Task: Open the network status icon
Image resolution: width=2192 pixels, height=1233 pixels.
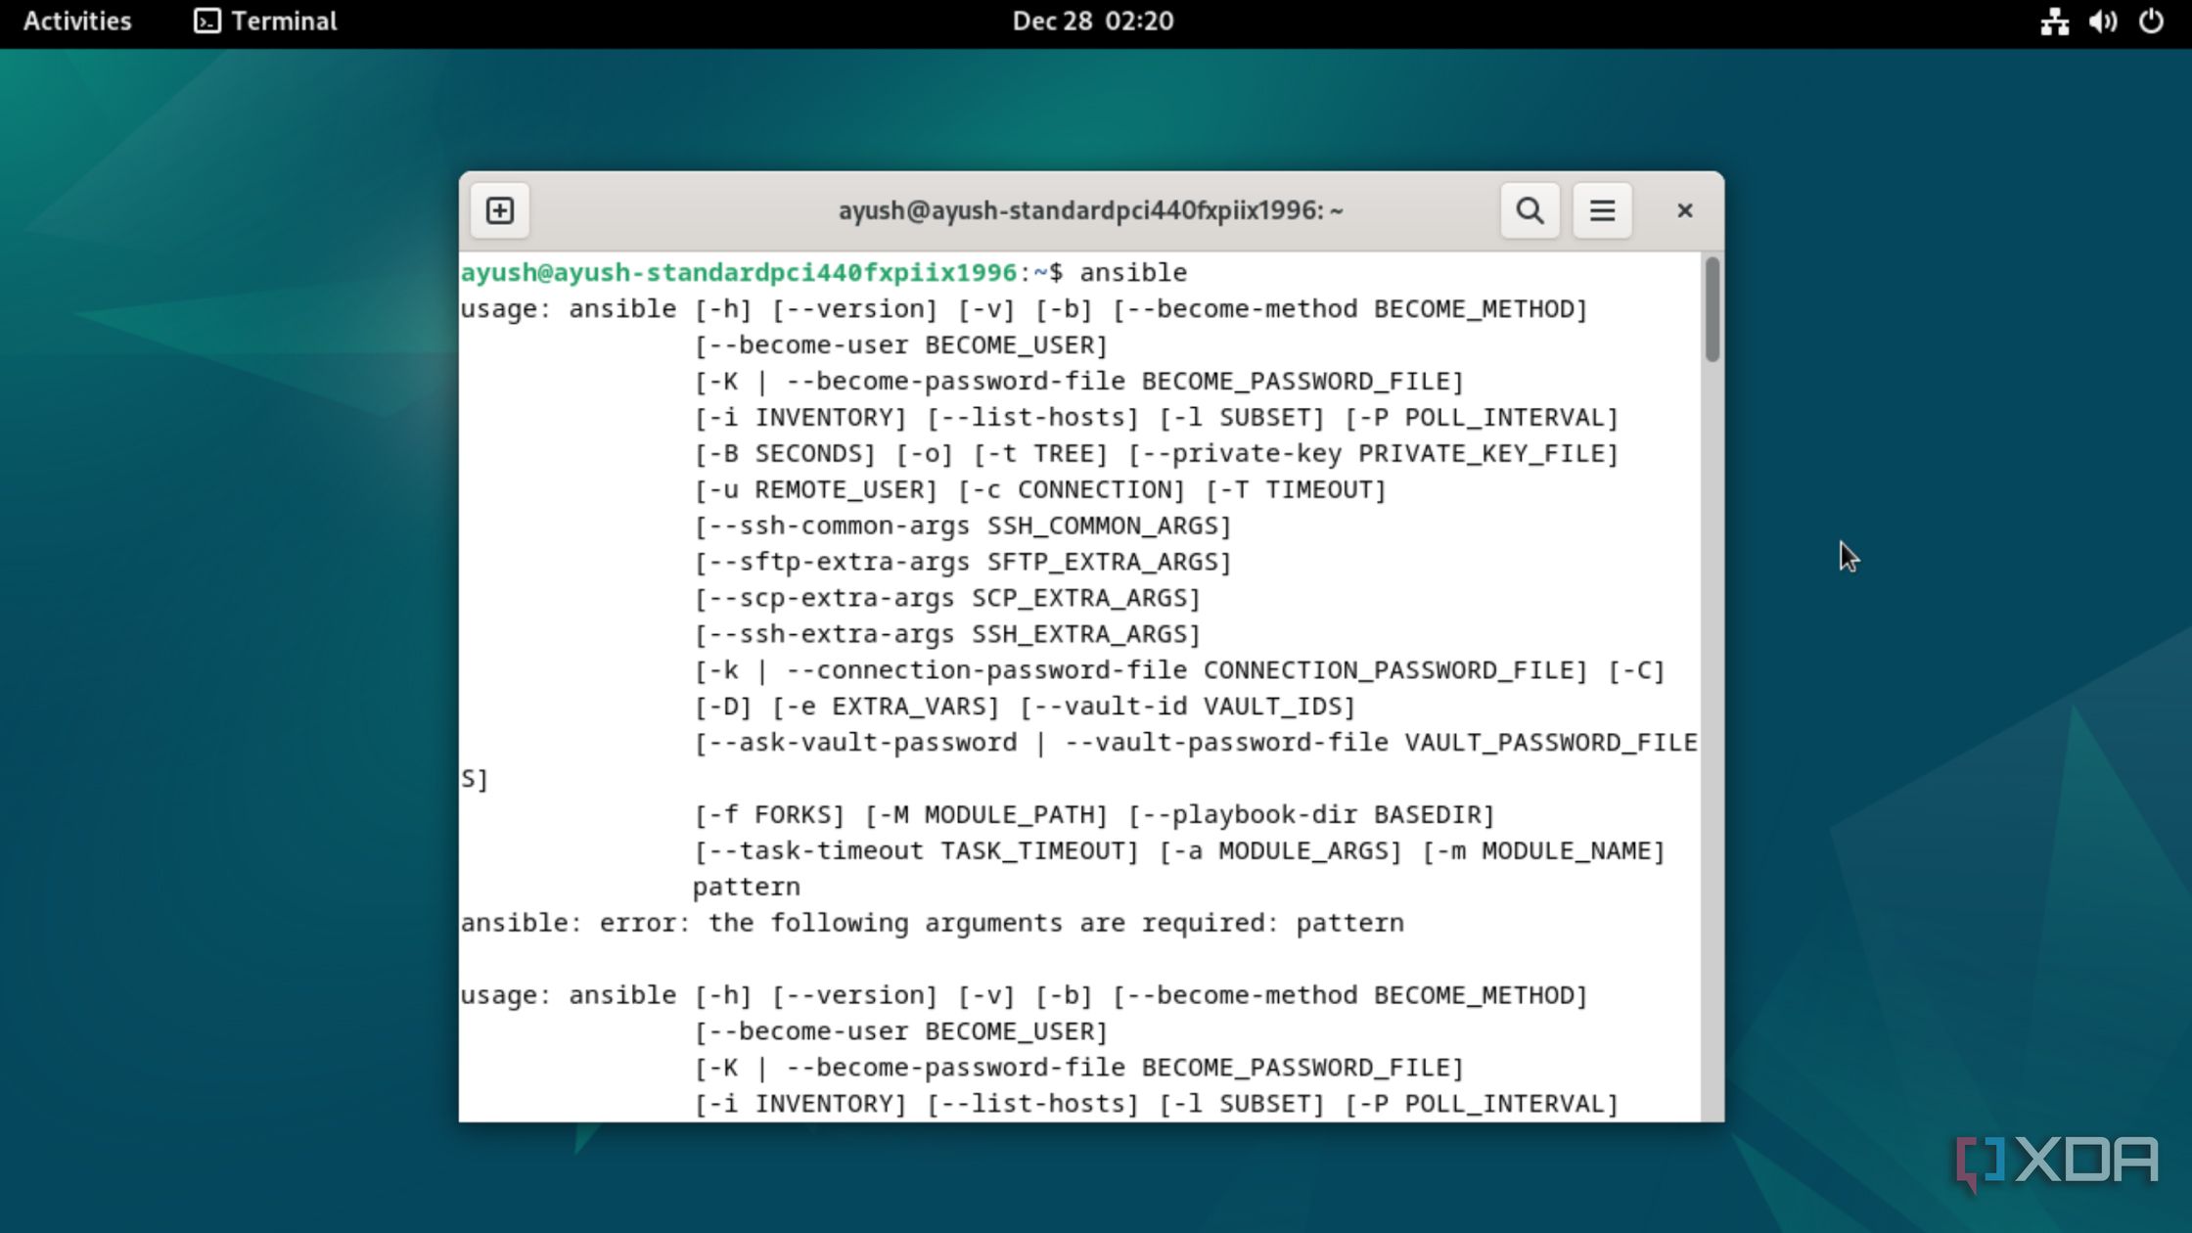Action: click(x=2054, y=21)
